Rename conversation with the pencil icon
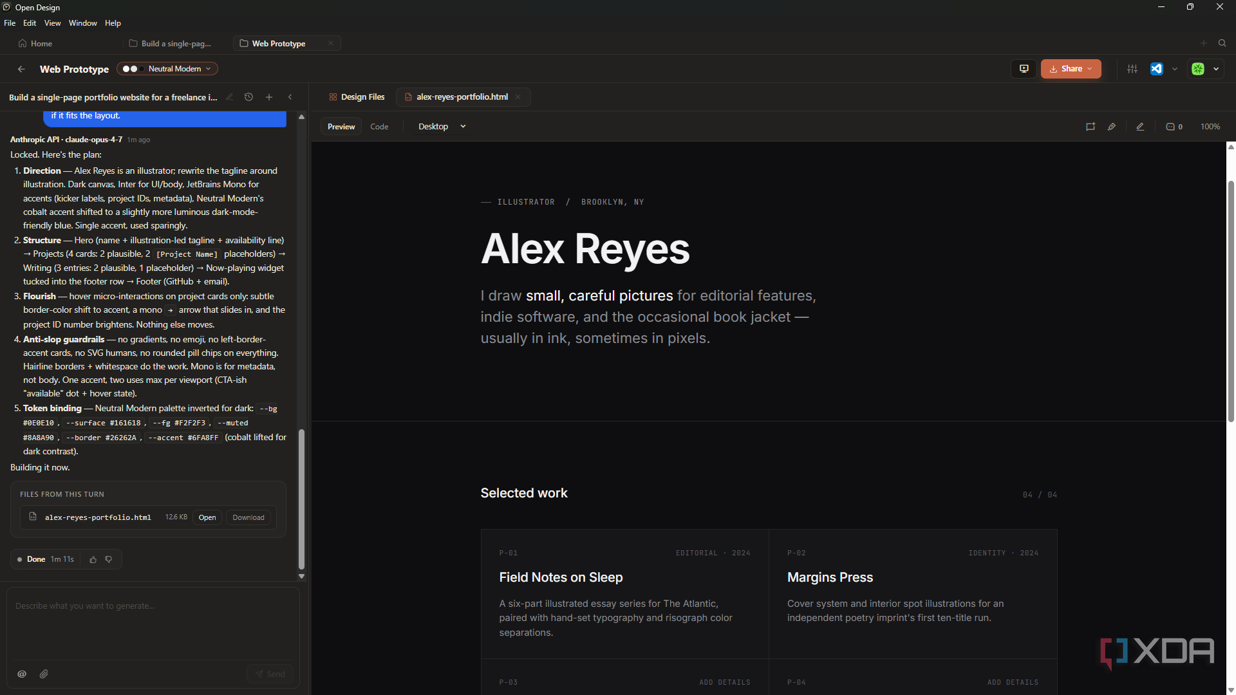The image size is (1236, 695). pos(229,97)
